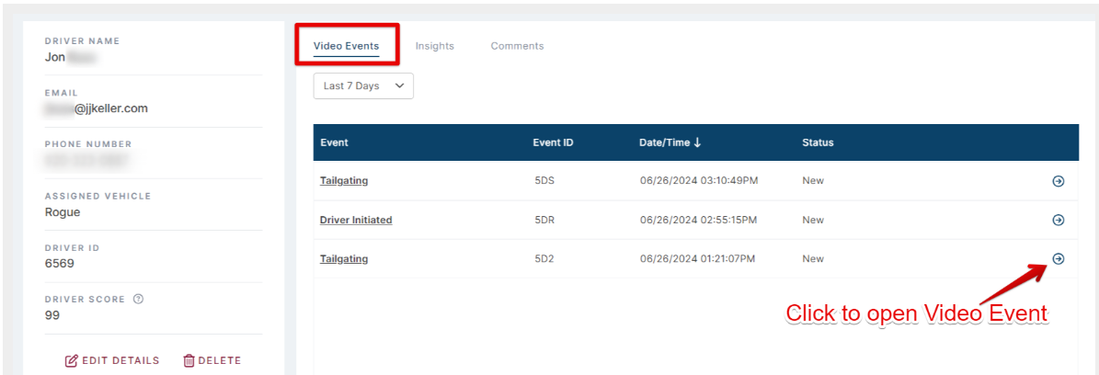This screenshot has width=1099, height=375.
Task: Open video event 5D2 arrow icon
Action: pos(1059,258)
